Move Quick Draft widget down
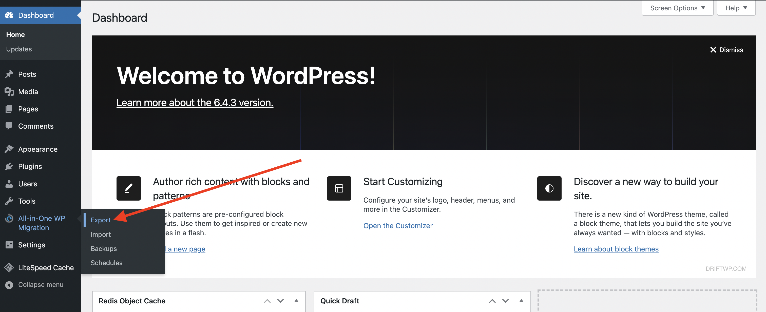This screenshot has height=312, width=766. (506, 301)
